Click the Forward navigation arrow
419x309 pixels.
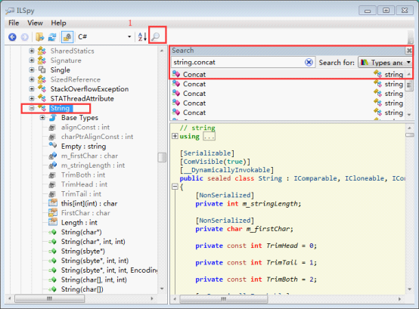25,37
